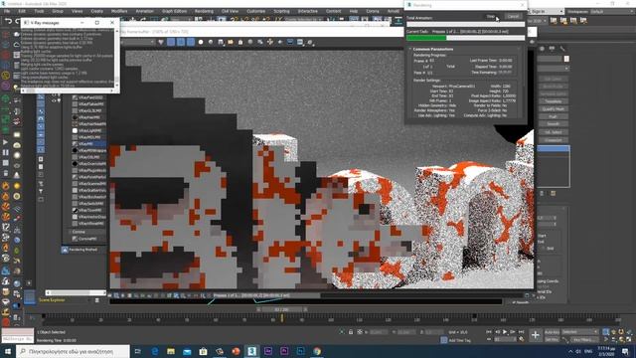Switch to RGB channel in frame buffer
Image resolution: width=636 pixels, height=358 pixels.
pos(161,42)
